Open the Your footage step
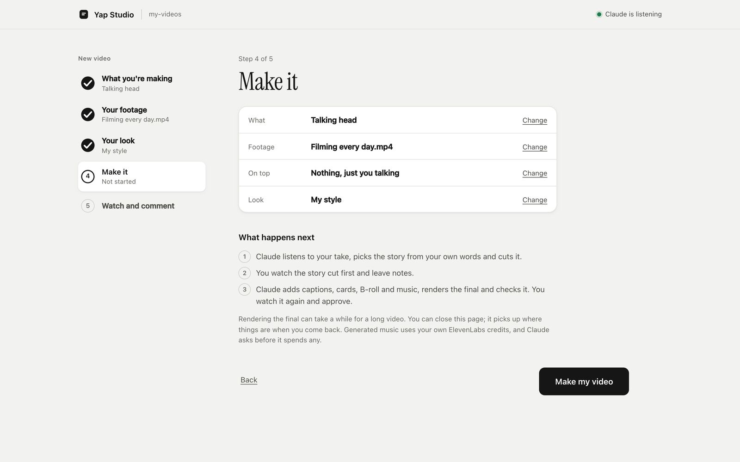Viewport: 740px width, 462px height. coord(142,114)
